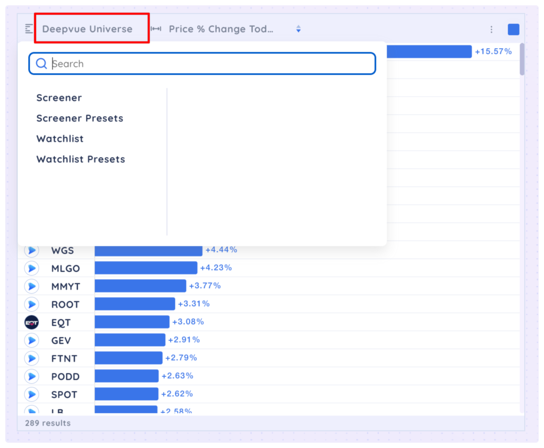
Task: Click the +2.62% value for SPOT
Action: (x=177, y=393)
